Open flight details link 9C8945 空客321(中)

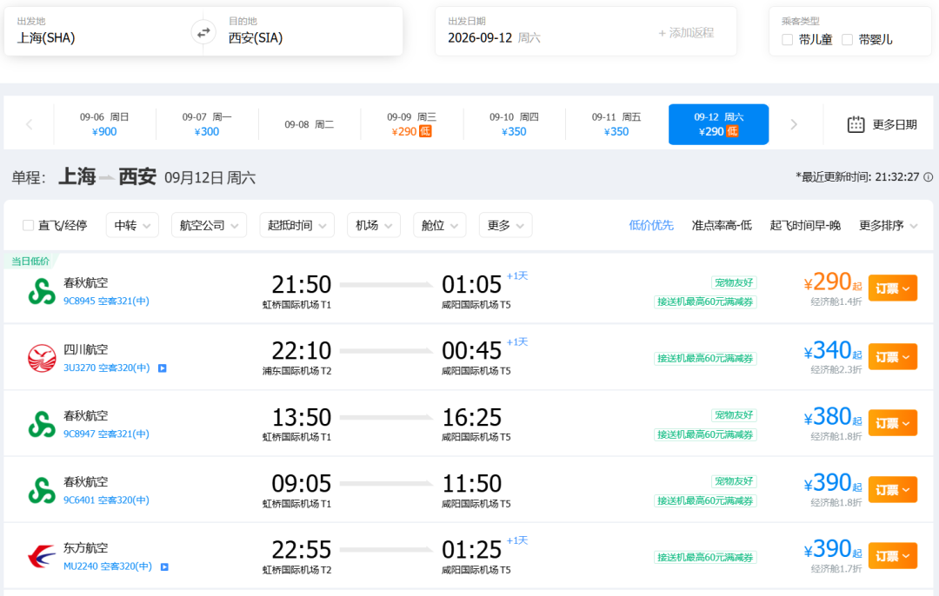[x=107, y=301]
